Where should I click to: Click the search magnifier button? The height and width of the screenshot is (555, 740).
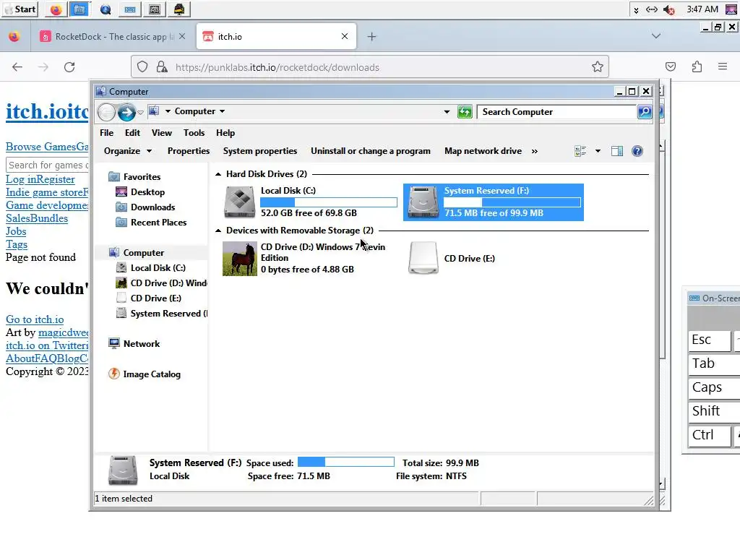(x=645, y=112)
